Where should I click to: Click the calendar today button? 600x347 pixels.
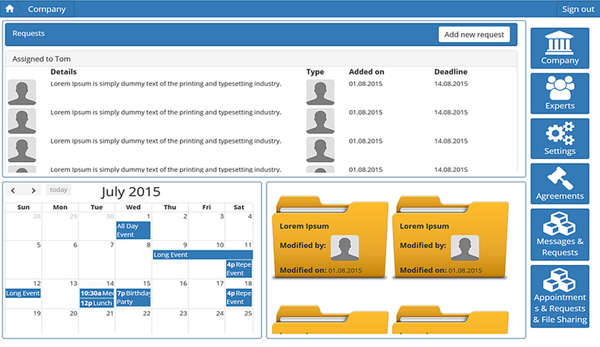click(x=58, y=190)
